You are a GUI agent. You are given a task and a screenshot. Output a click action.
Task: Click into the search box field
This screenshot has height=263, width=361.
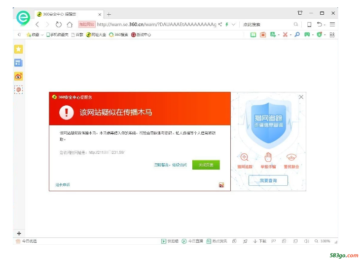point(267,24)
